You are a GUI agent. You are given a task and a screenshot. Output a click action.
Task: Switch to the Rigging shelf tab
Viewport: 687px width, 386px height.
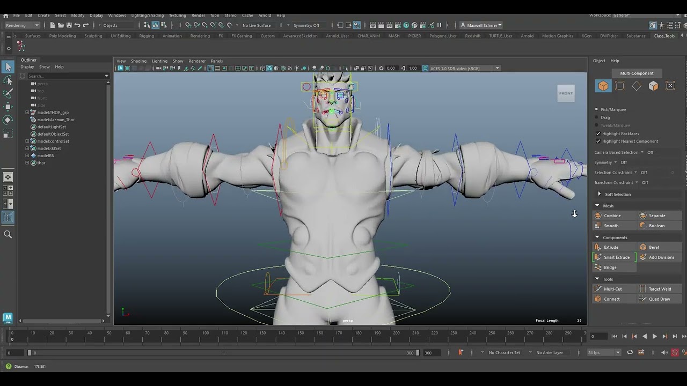(x=146, y=36)
